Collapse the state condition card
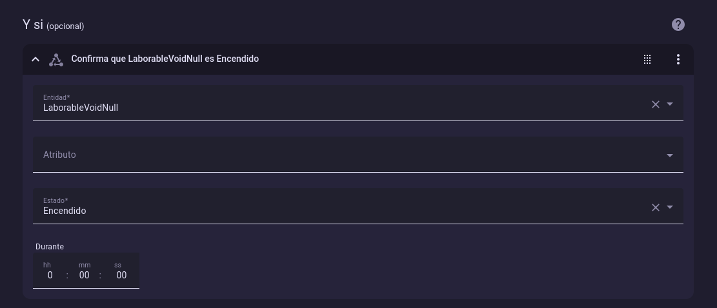The width and height of the screenshot is (717, 308). [35, 59]
